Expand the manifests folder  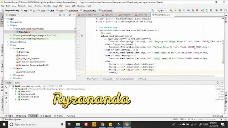tap(8, 22)
